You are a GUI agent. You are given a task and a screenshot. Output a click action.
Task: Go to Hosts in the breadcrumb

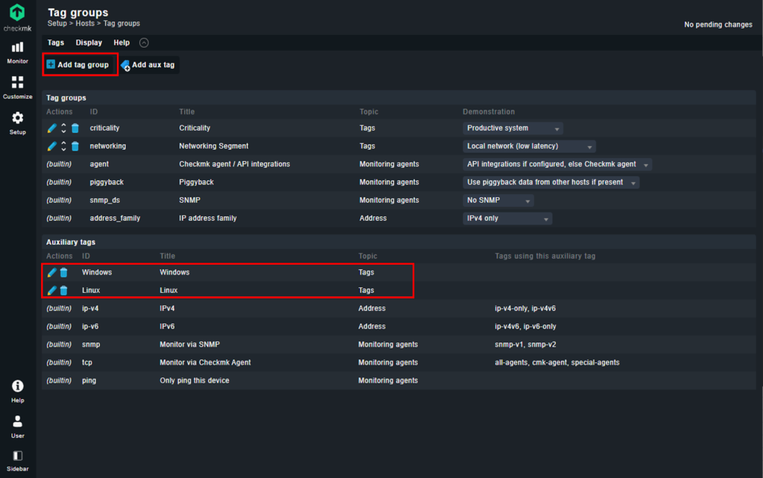(x=85, y=23)
